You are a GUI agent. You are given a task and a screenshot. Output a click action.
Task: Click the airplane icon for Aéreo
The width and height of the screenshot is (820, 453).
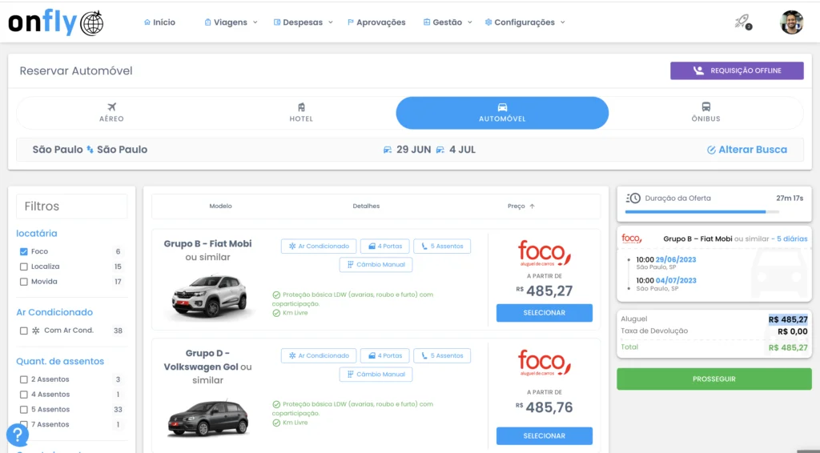coord(111,107)
